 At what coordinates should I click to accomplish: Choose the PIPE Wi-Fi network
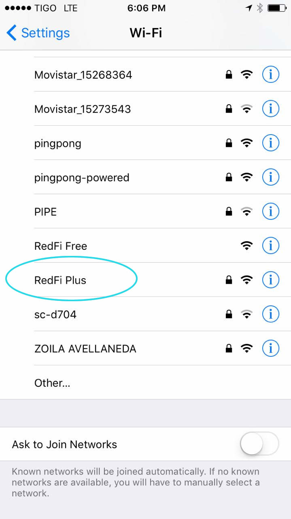pyautogui.click(x=46, y=211)
